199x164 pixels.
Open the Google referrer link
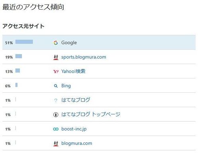click(69, 43)
